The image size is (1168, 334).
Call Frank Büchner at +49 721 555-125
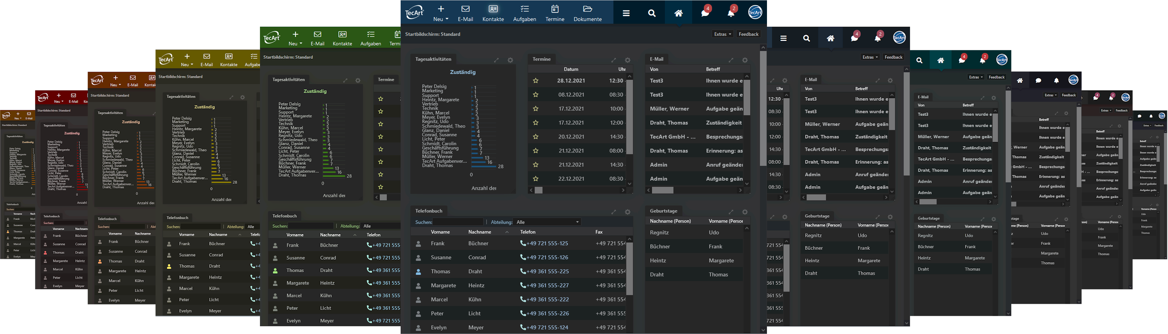[544, 243]
